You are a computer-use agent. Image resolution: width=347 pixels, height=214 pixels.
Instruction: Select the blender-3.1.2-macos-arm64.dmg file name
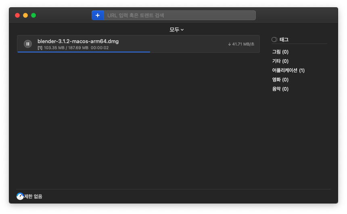(x=78, y=42)
